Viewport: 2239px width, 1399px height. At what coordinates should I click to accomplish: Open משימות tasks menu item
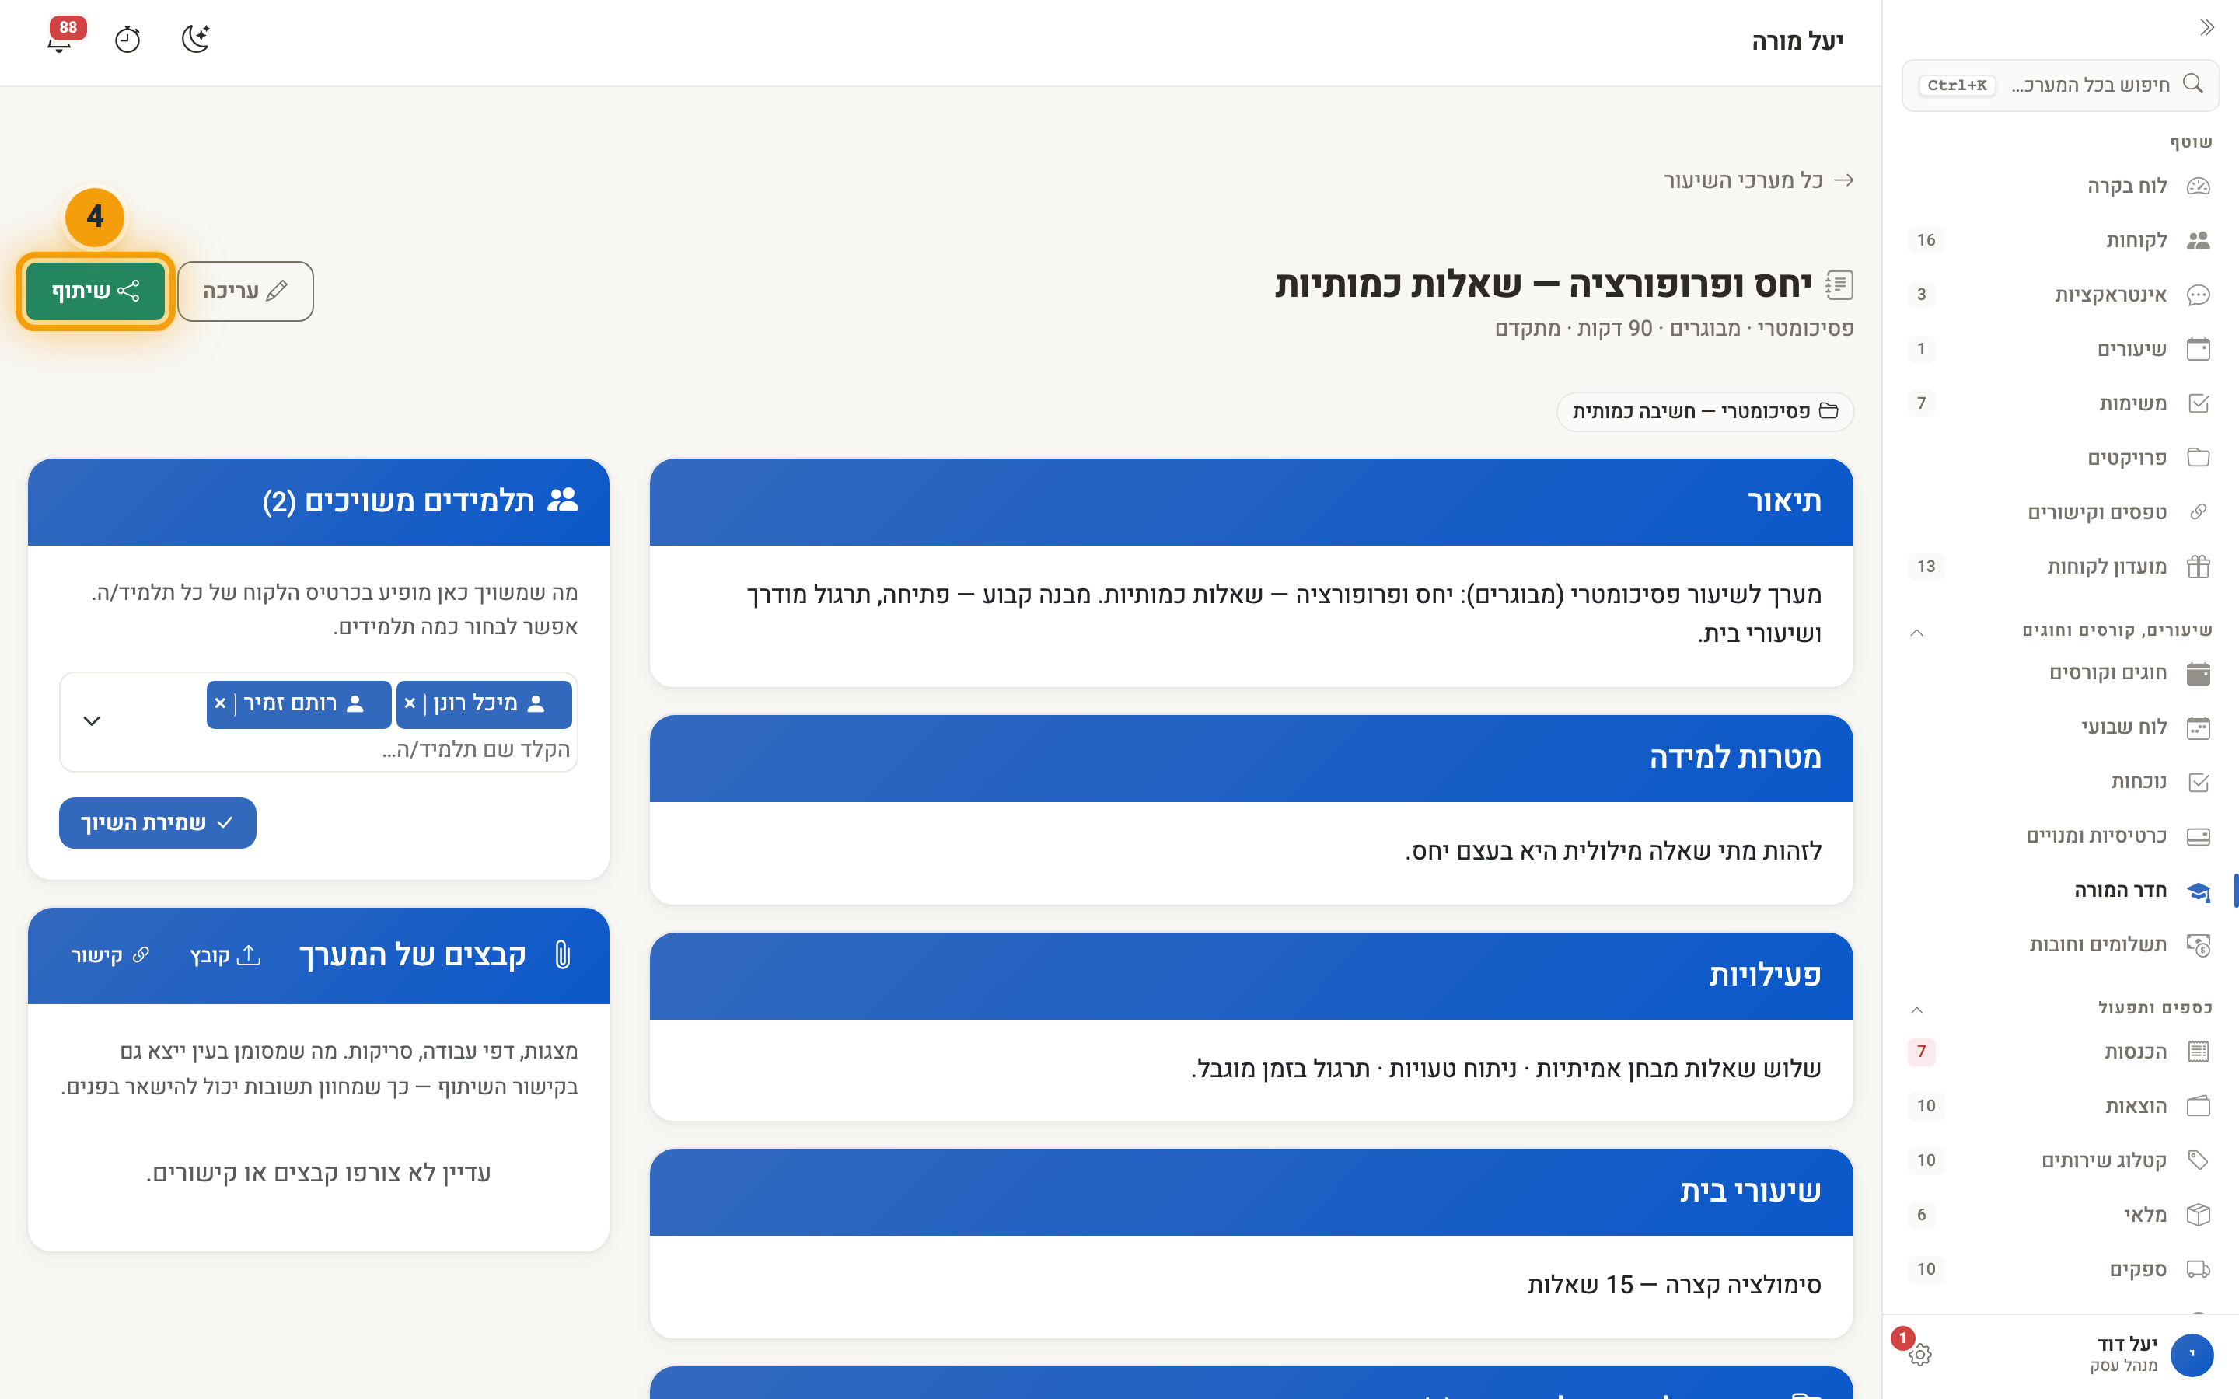point(2059,403)
